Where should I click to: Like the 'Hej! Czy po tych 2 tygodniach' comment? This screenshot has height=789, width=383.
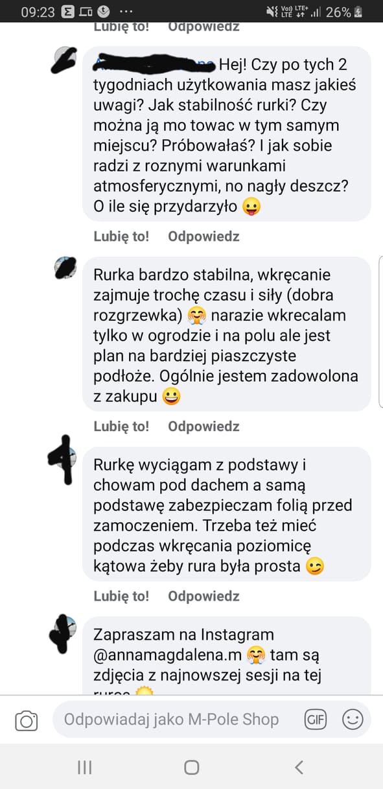coord(121,236)
